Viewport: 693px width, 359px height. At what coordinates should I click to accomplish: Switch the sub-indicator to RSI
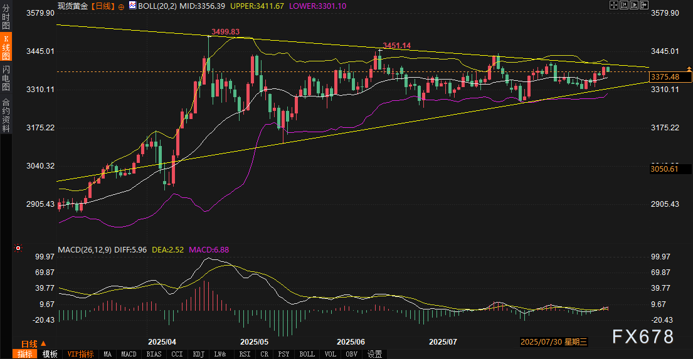(x=244, y=354)
